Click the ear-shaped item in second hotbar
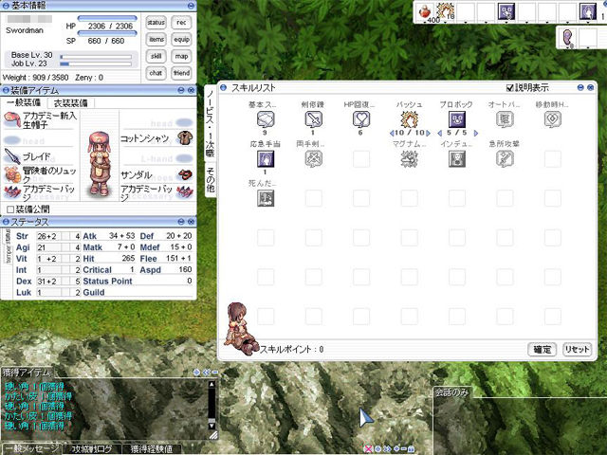 [567, 38]
